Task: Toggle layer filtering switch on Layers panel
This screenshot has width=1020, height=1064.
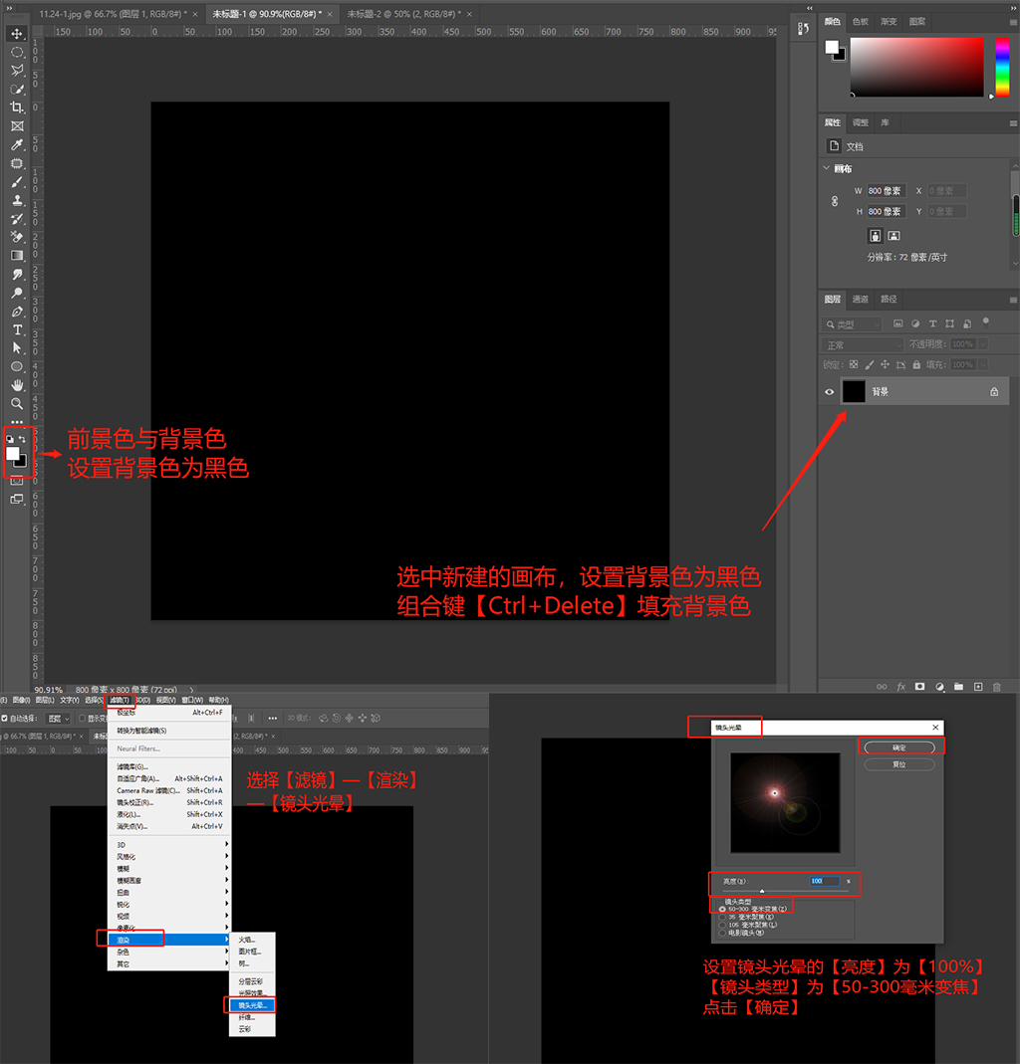Action: [x=985, y=323]
